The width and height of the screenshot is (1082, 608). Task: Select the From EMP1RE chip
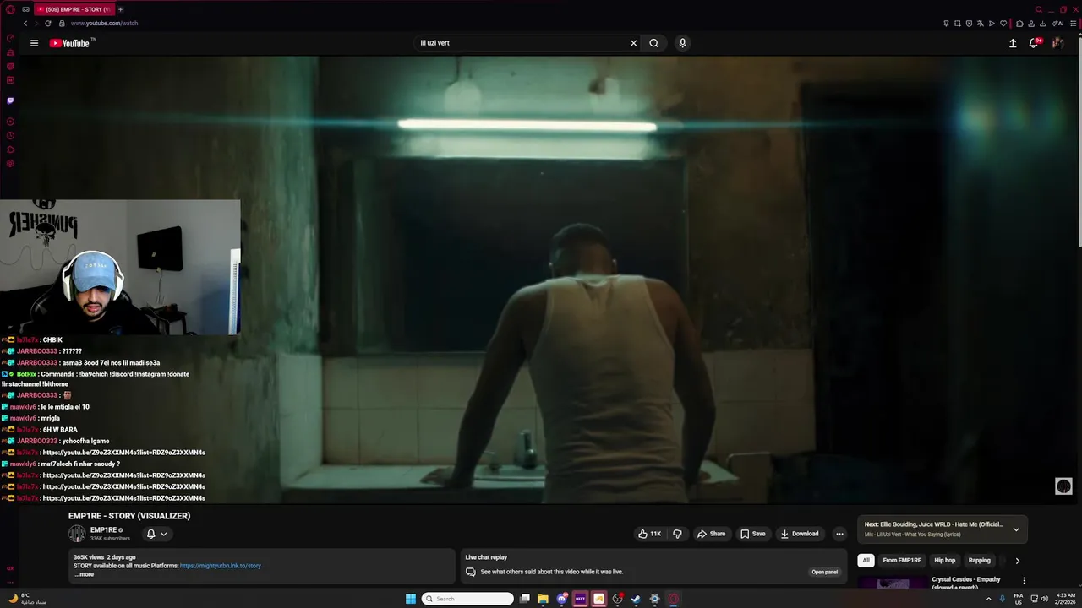pyautogui.click(x=902, y=561)
